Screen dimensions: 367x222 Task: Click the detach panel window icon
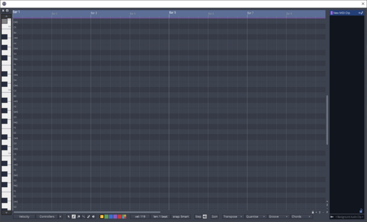coord(7,11)
